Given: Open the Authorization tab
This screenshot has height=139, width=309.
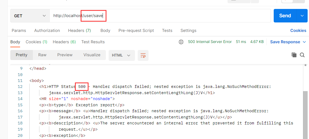Looking at the screenshot, I should tap(47, 31).
